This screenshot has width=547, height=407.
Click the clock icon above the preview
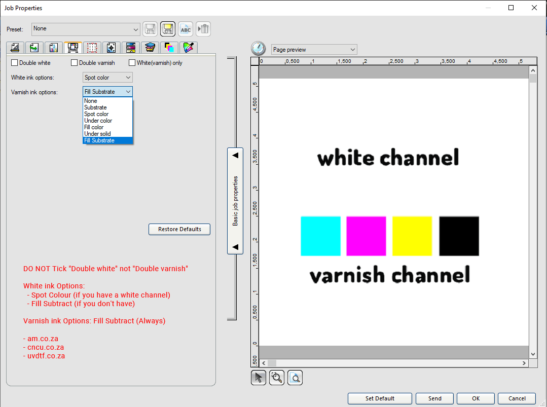259,49
